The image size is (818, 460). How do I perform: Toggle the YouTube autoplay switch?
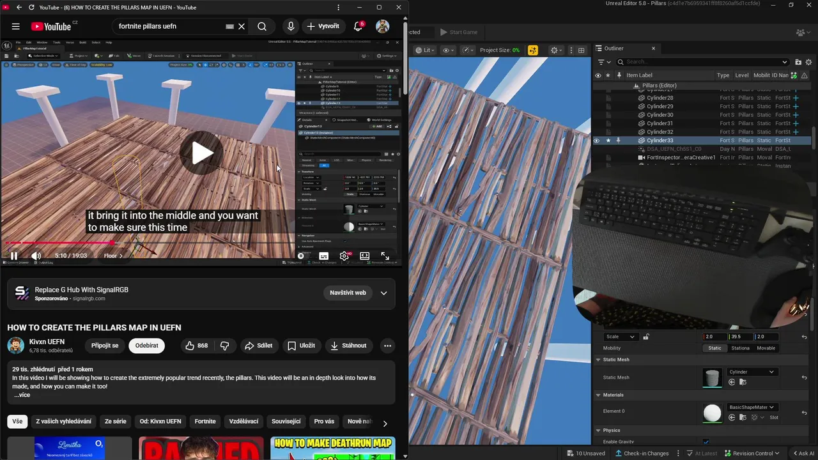pos(301,256)
